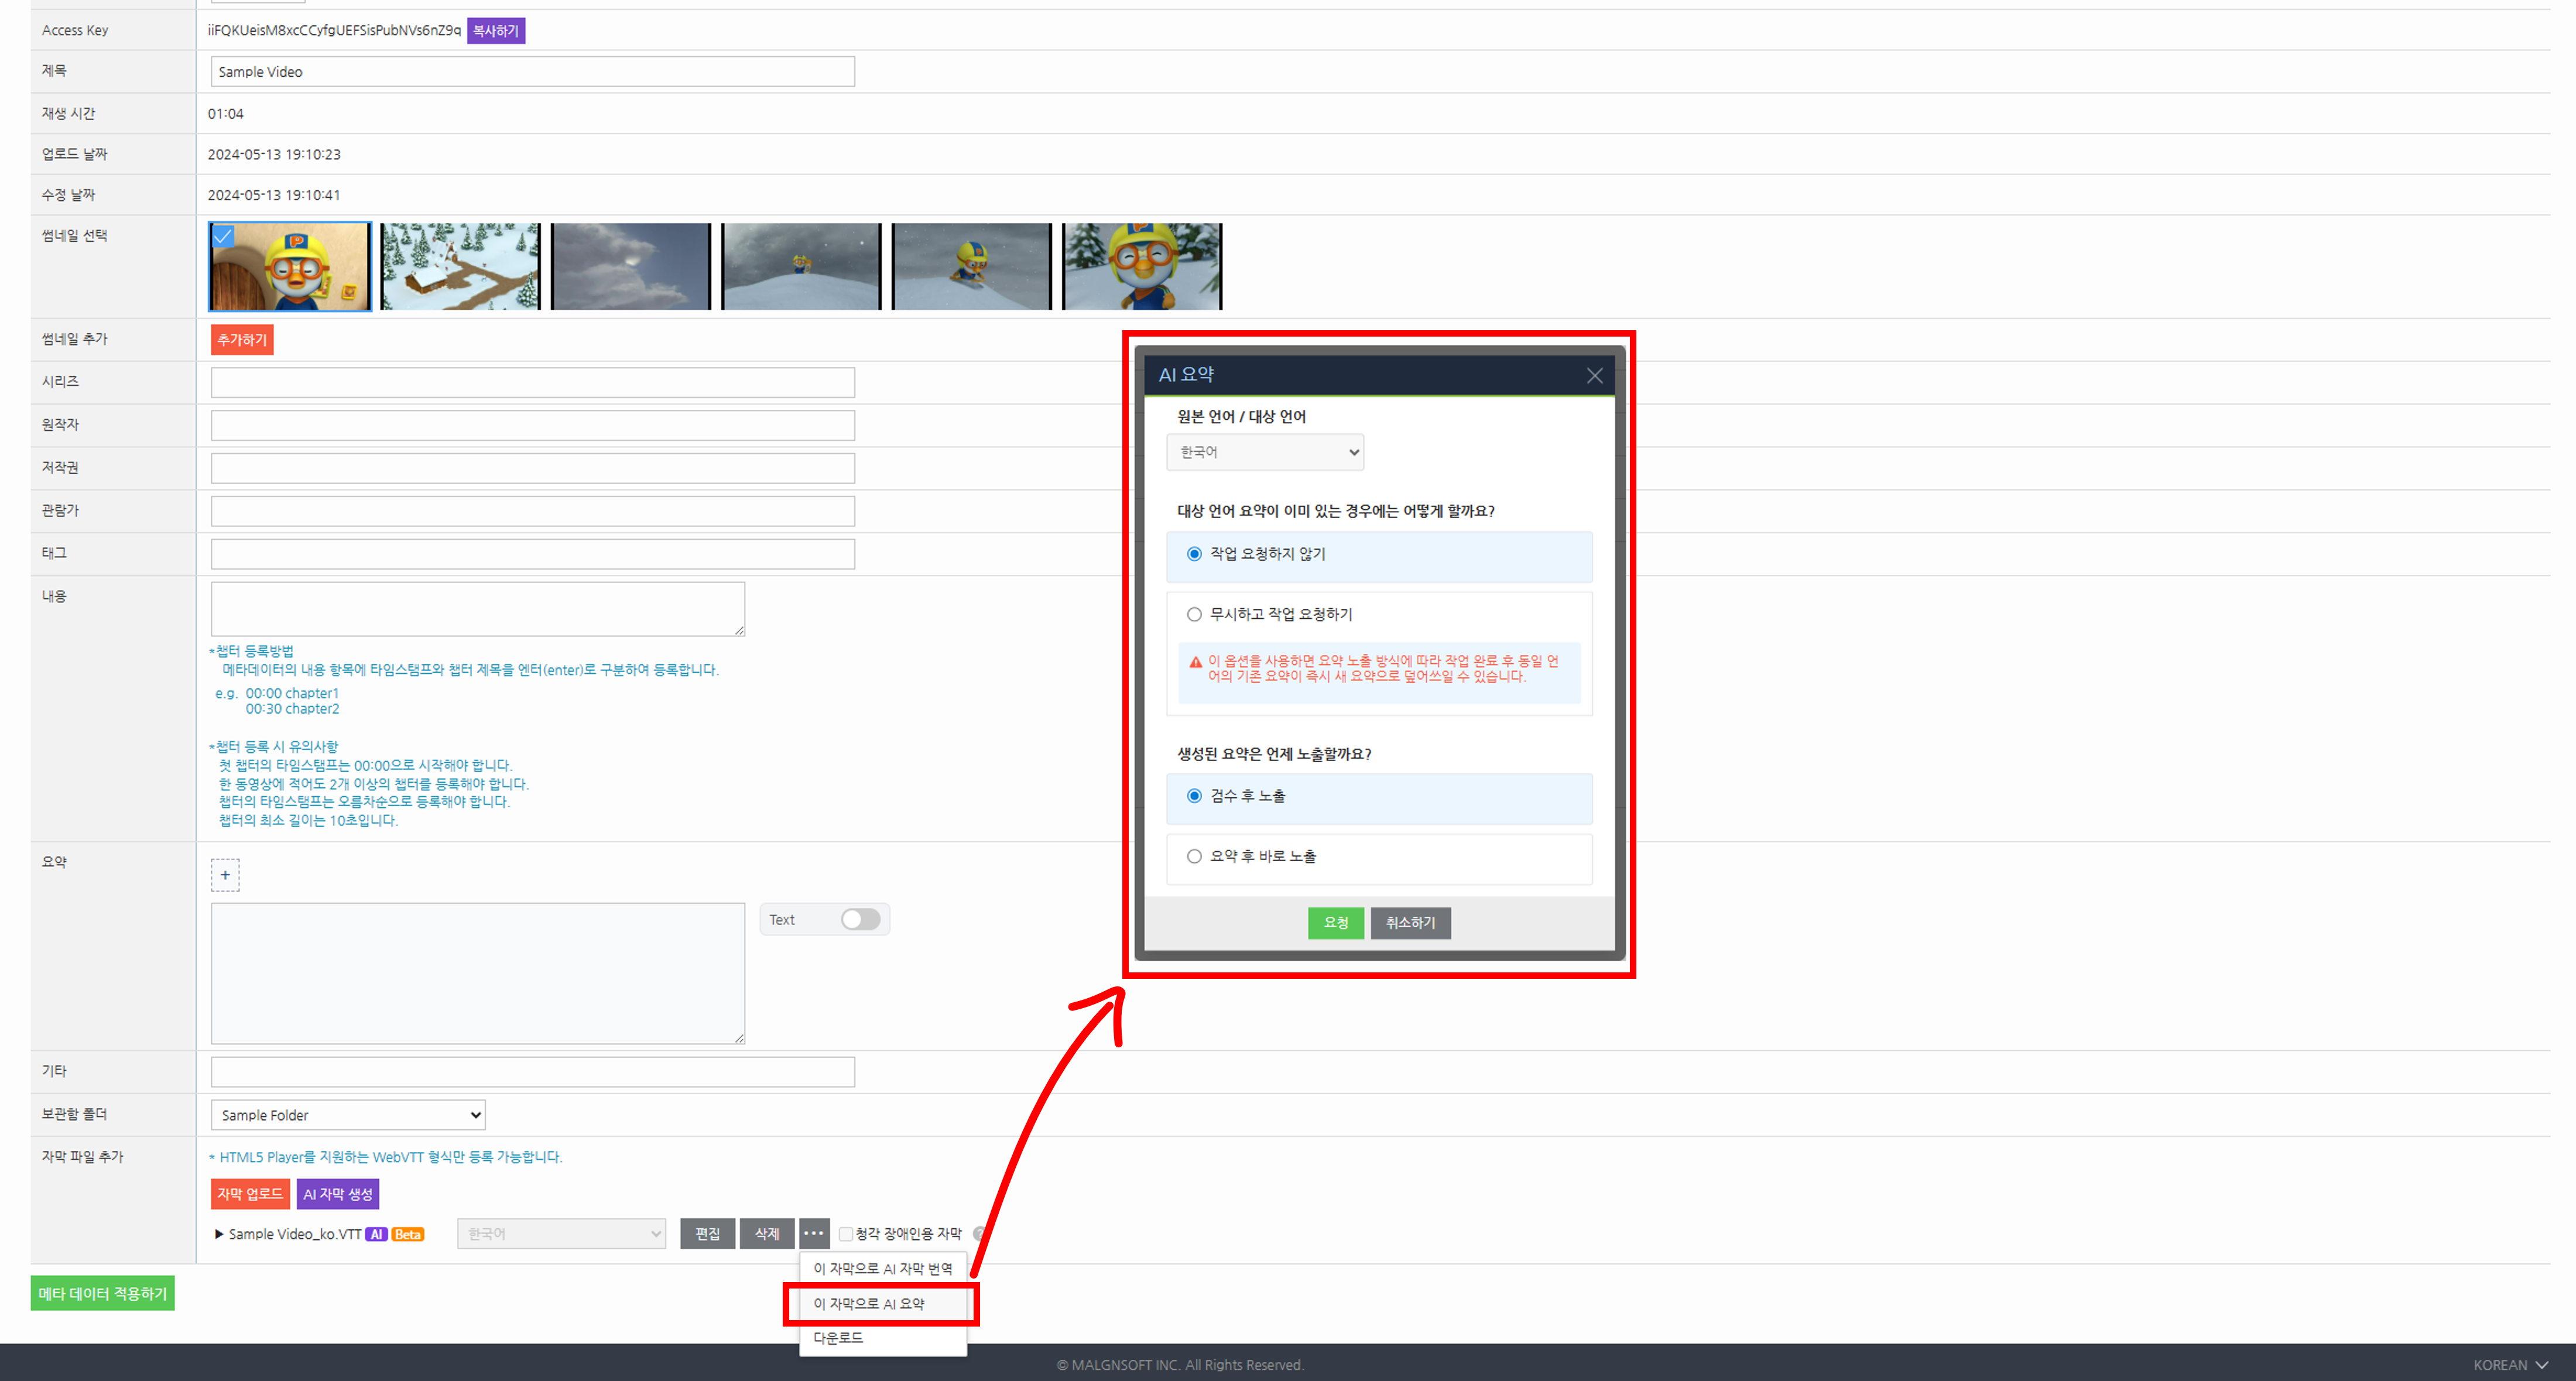This screenshot has width=2576, height=1381.
Task: Click the 복사하기 access key button
Action: [x=495, y=31]
